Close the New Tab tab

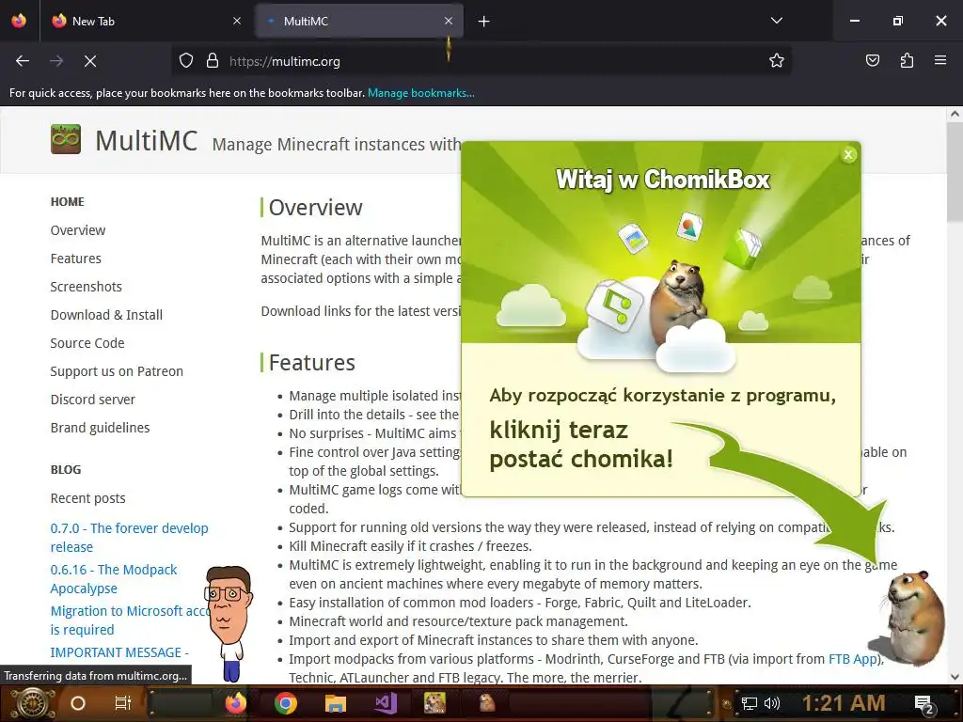click(237, 21)
